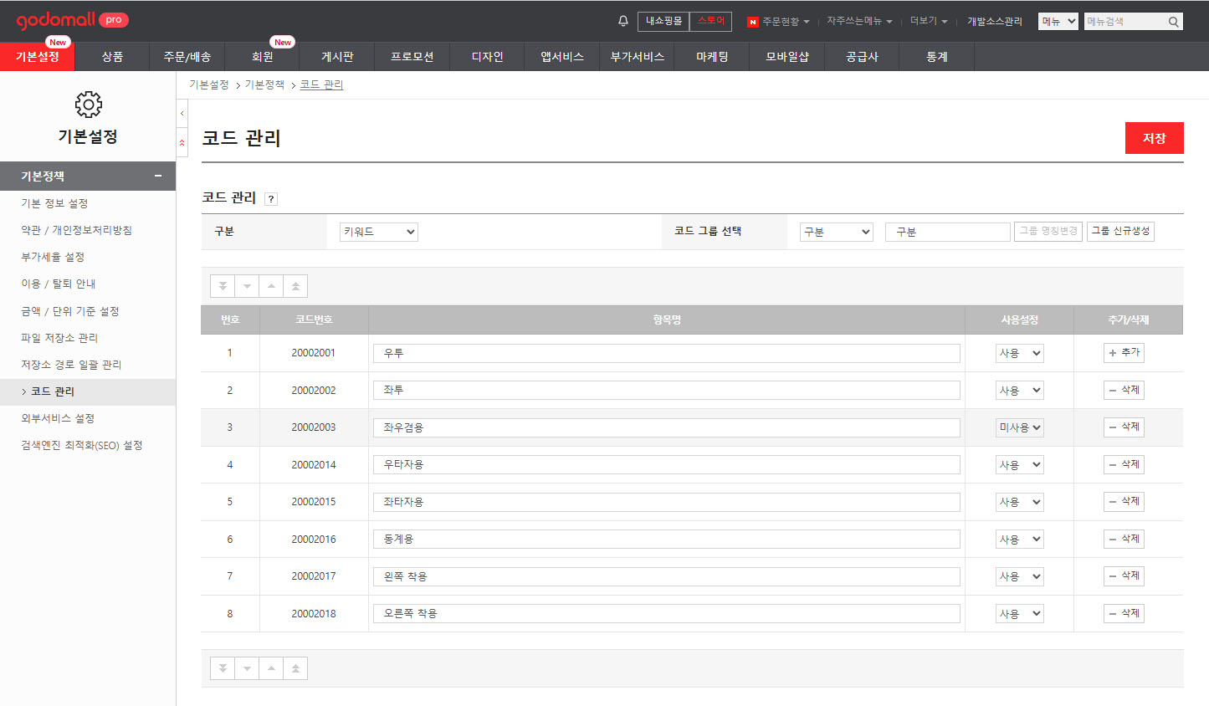
Task: Move row to top using lower toolbar
Action: pos(295,668)
